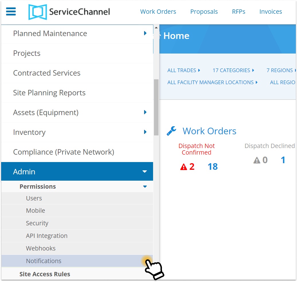
Task: Open the 7 REGIONS filter dropdown
Action: click(281, 70)
